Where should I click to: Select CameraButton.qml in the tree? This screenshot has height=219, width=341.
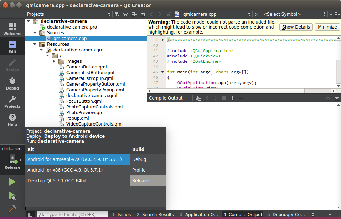coord(86,67)
